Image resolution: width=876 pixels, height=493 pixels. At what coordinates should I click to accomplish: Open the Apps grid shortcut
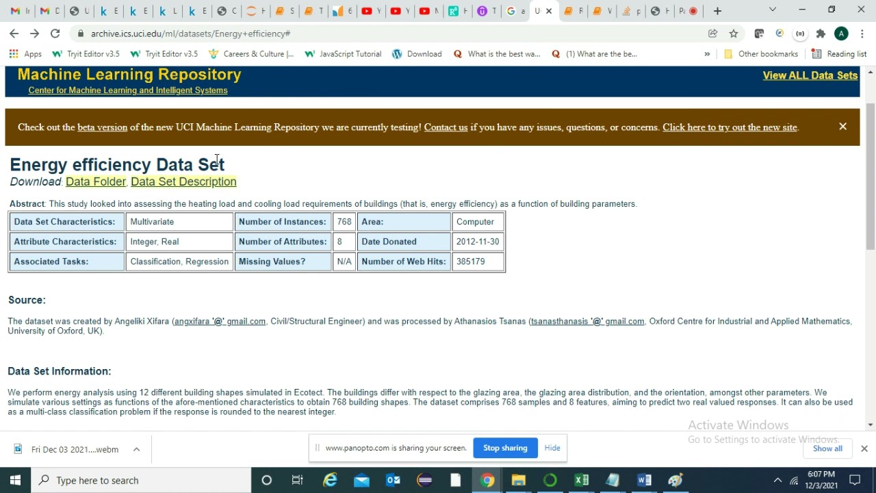(25, 54)
